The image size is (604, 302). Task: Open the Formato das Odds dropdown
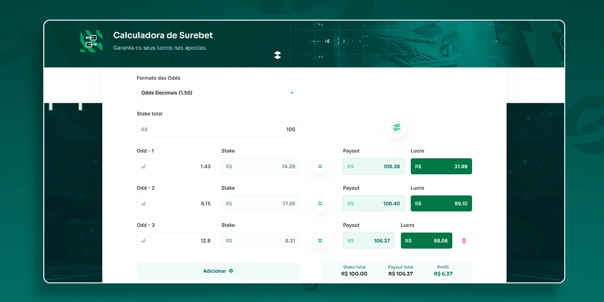[218, 93]
